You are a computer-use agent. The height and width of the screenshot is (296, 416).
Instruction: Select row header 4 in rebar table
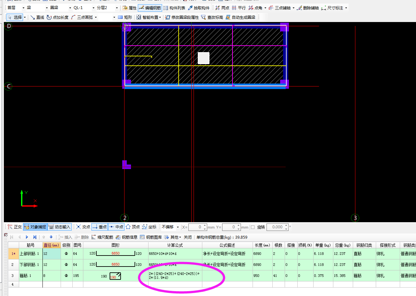(x=13, y=284)
